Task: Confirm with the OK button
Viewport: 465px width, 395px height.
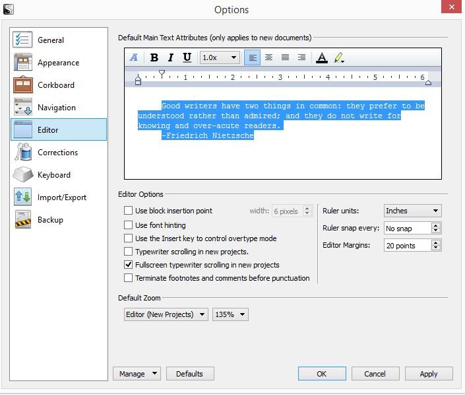Action: tap(322, 374)
